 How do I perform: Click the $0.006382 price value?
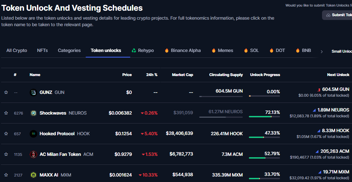[120, 113]
